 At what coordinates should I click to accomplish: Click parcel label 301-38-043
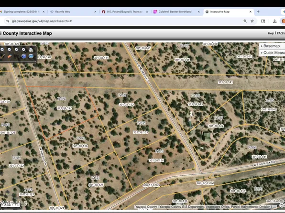pos(196,104)
